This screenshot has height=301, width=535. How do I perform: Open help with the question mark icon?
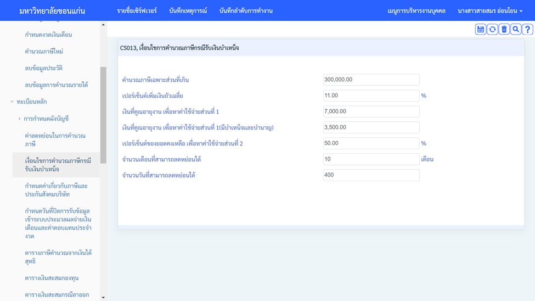527,30
